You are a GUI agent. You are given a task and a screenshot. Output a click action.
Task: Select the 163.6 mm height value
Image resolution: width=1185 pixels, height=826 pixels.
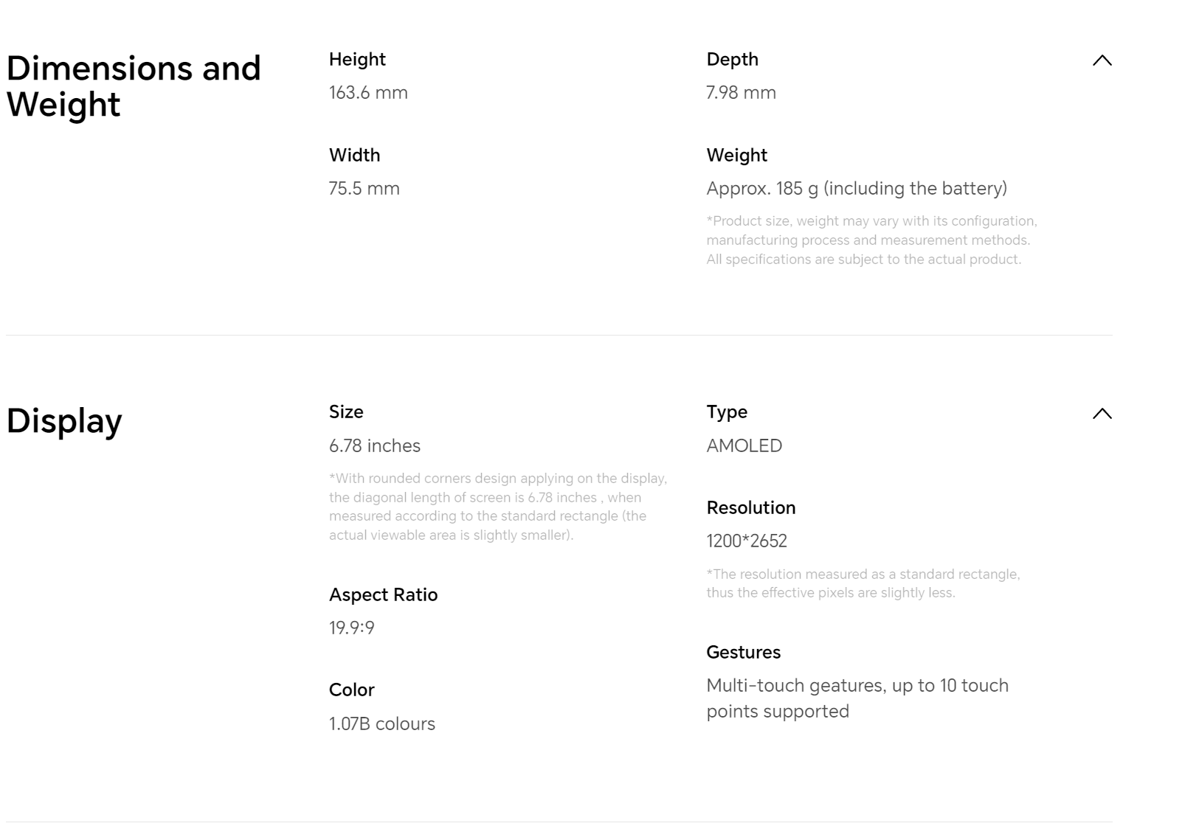click(x=368, y=93)
